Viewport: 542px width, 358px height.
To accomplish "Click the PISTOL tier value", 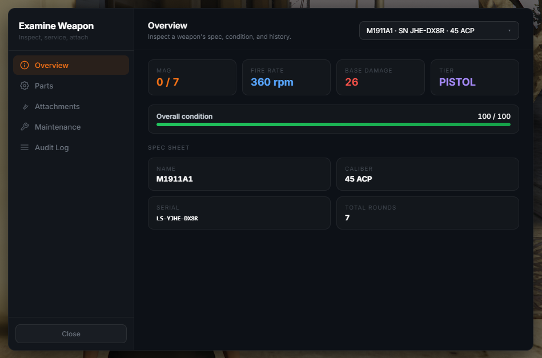I will (x=457, y=82).
